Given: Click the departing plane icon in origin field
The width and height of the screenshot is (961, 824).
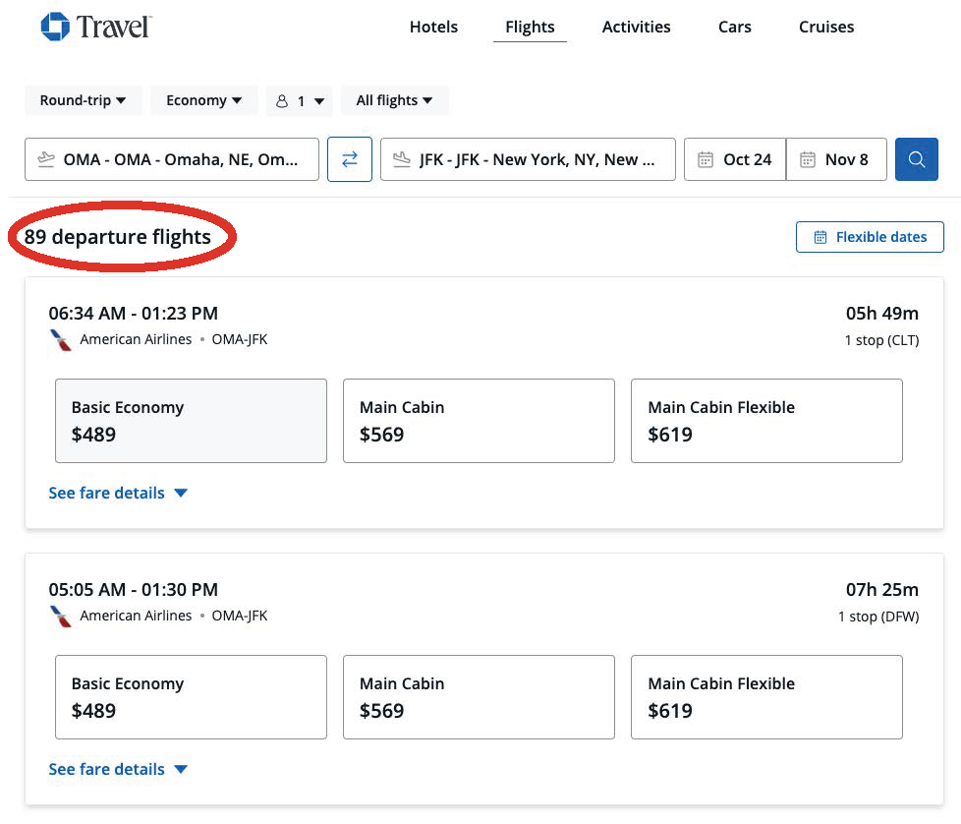Looking at the screenshot, I should pyautogui.click(x=46, y=159).
